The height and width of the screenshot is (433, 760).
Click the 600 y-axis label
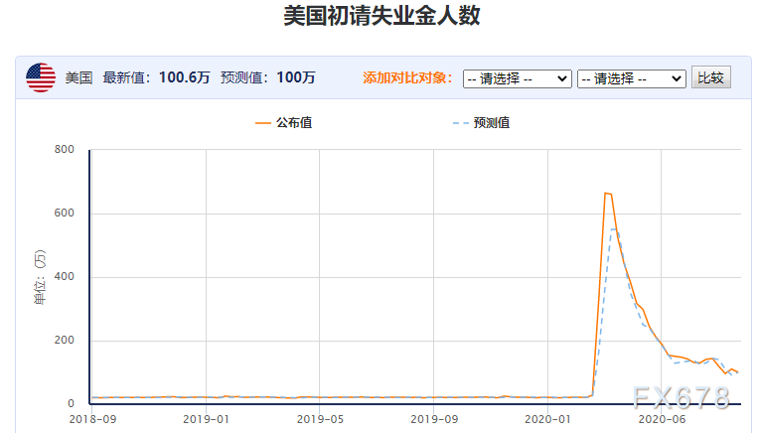click(64, 214)
